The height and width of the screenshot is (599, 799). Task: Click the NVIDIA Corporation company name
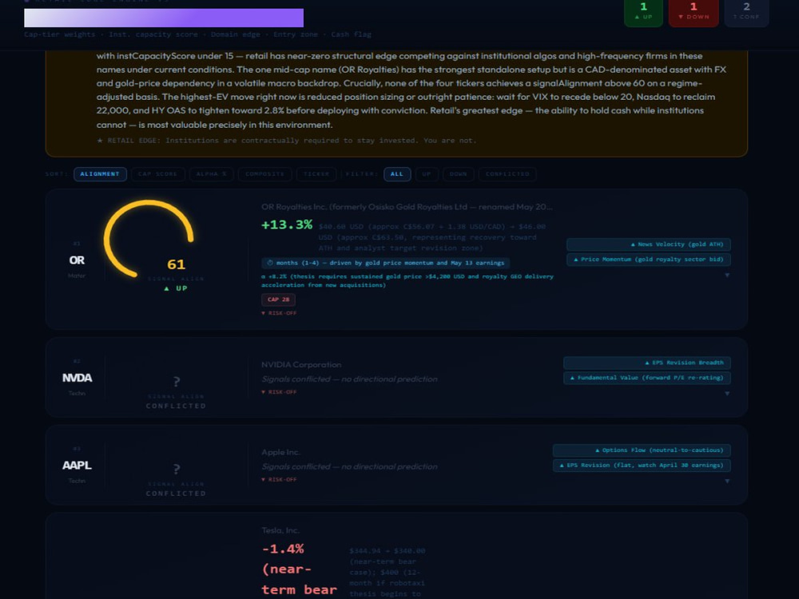click(x=301, y=365)
